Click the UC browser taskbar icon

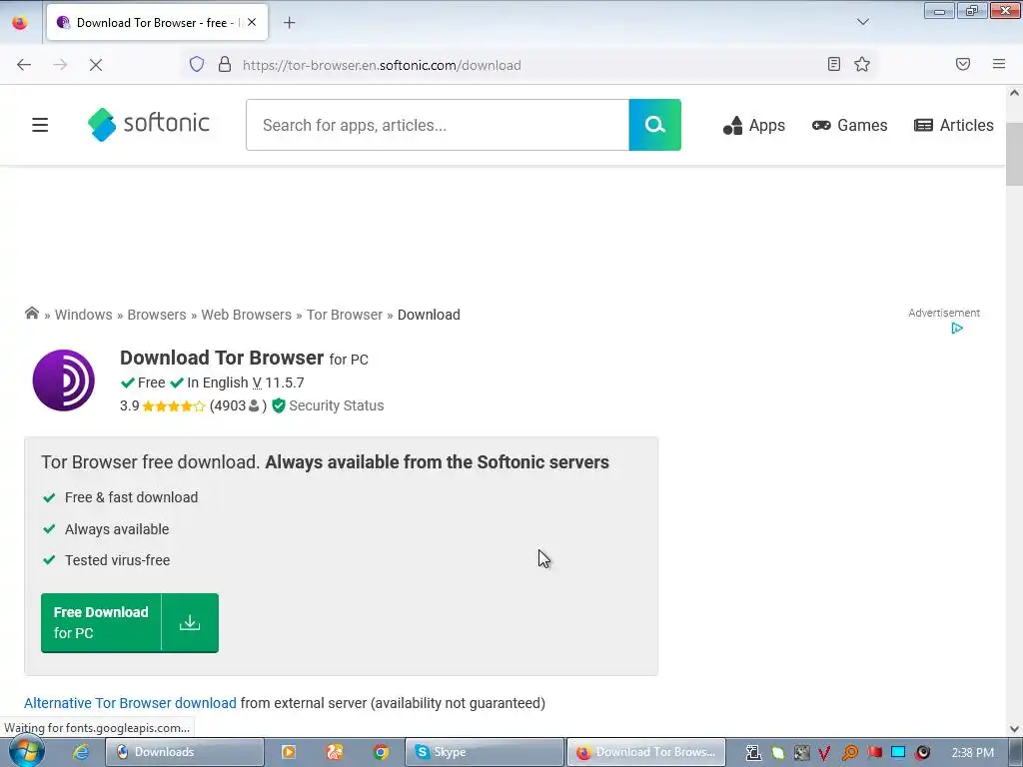pos(334,752)
